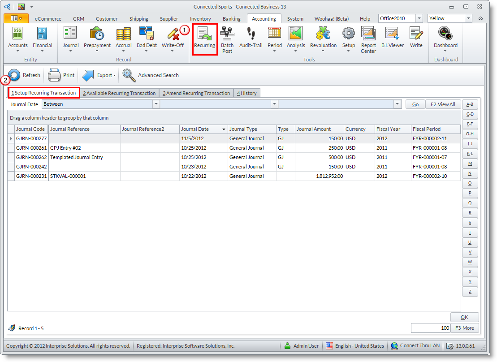
Task: Expand the Journal Date filter dropdown
Action: pyautogui.click(x=156, y=104)
